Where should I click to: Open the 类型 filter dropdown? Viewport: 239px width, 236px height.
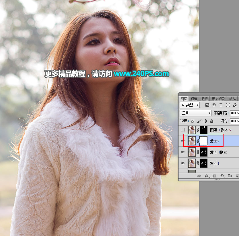pos(190,105)
